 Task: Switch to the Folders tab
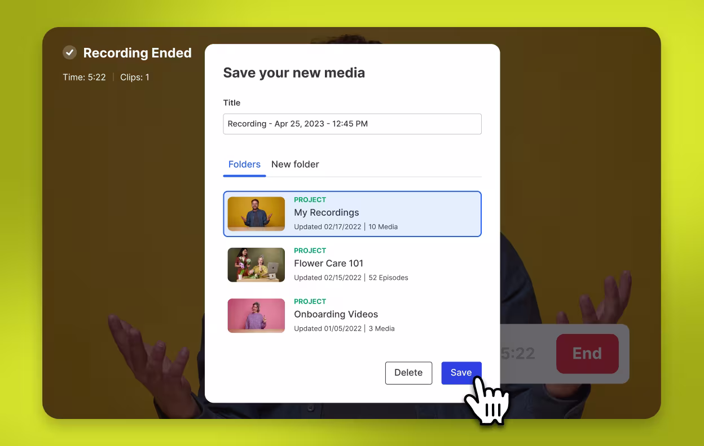coord(244,164)
